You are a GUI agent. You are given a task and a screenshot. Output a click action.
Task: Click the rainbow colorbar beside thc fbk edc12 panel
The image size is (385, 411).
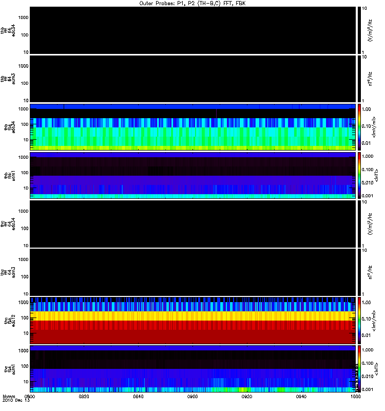point(359,321)
